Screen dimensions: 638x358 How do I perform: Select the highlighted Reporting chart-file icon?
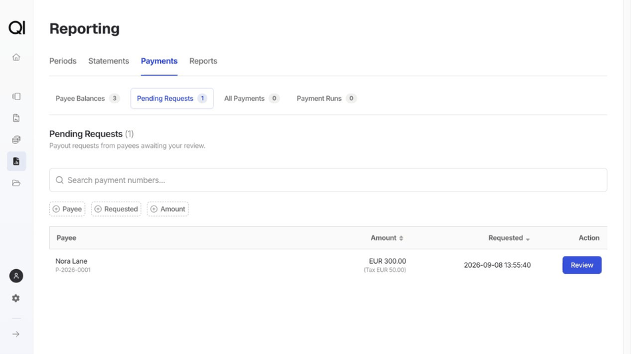[16, 163]
